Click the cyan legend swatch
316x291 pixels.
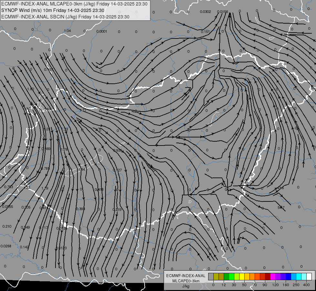coord(299,276)
